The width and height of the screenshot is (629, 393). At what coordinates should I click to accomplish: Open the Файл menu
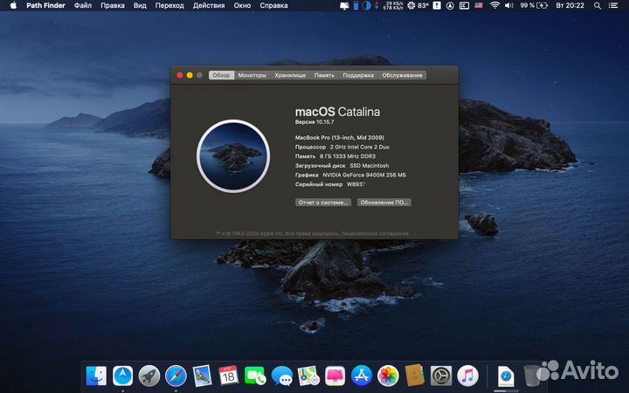click(x=83, y=5)
